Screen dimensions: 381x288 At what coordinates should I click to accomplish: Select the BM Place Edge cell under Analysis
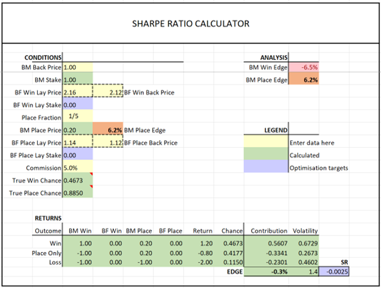tap(304, 80)
